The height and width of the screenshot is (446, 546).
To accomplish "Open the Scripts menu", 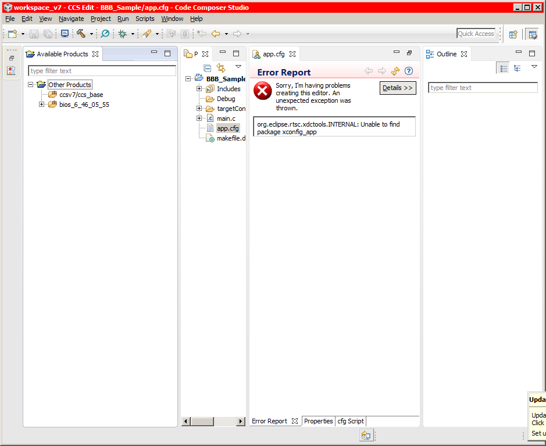I will coord(145,19).
